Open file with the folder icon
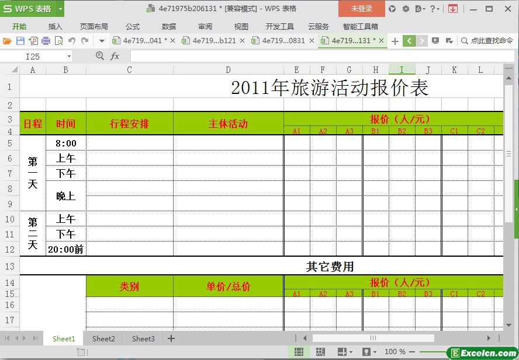Screen dimensions: 519x360 click(7, 41)
